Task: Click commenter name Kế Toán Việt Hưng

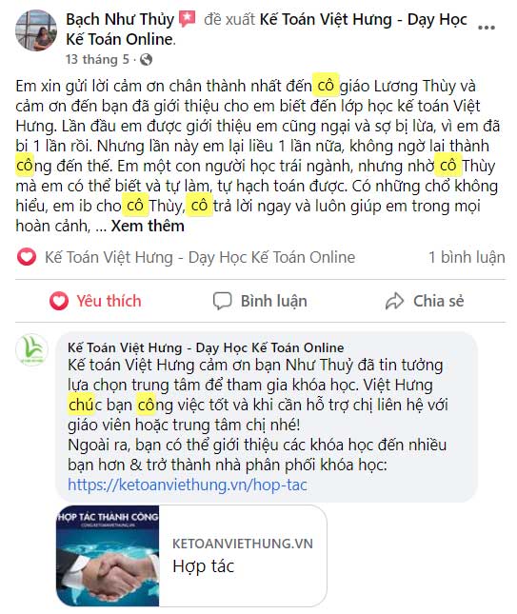Action: 206,347
